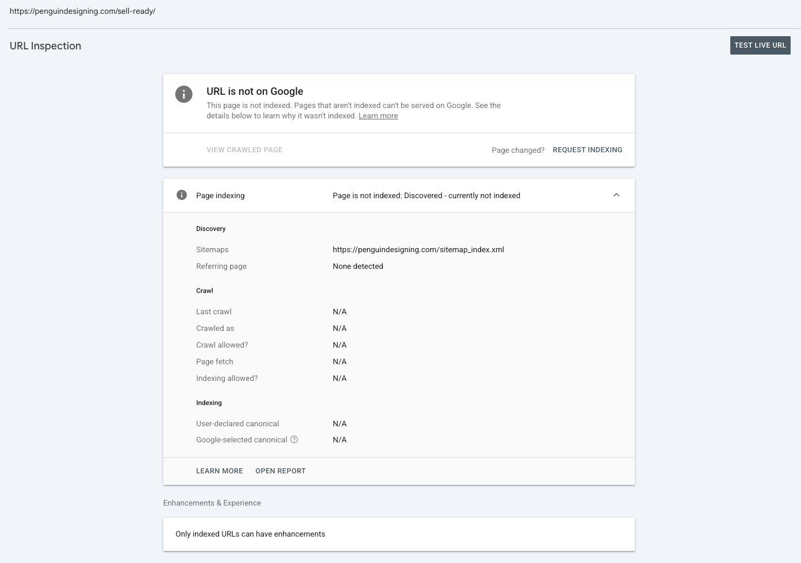Click the 'Last crawl' row label
The height and width of the screenshot is (563, 801).
[x=214, y=311]
